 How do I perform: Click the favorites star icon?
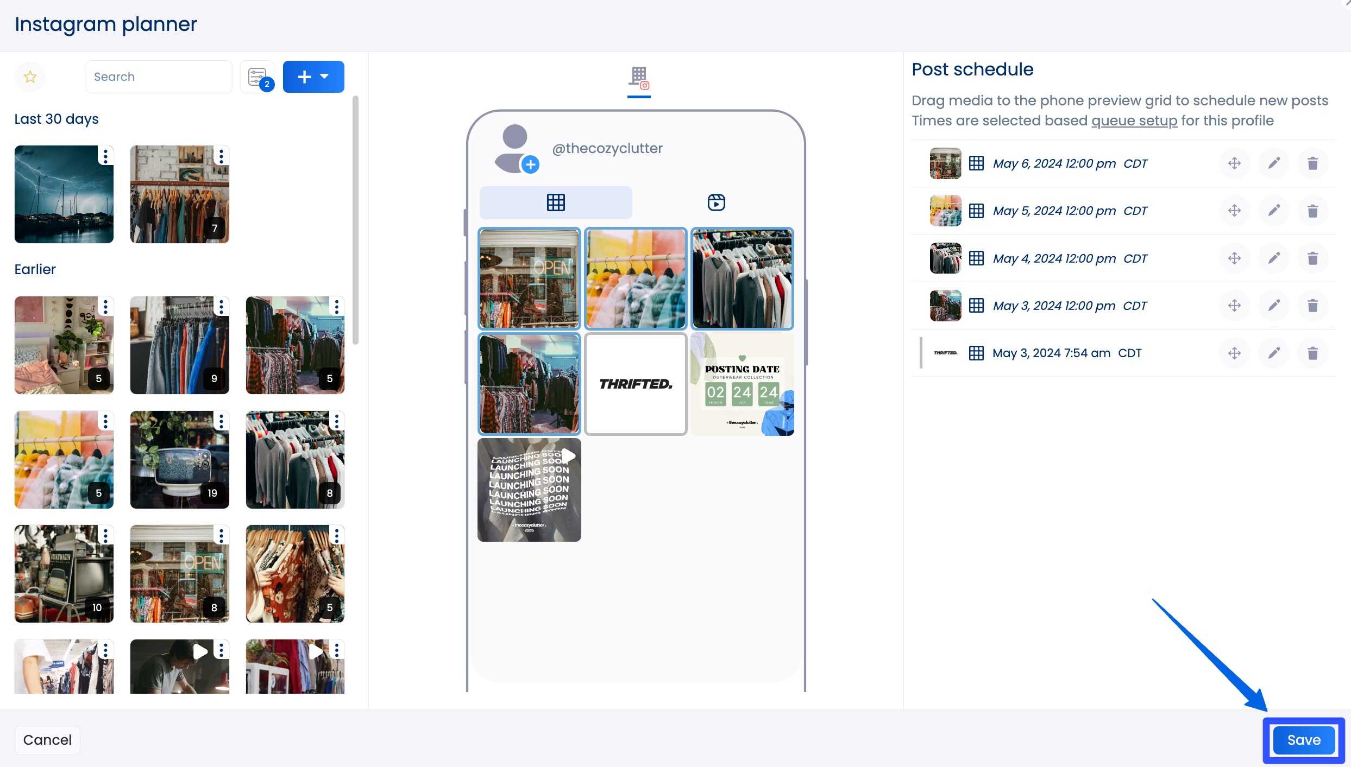30,77
